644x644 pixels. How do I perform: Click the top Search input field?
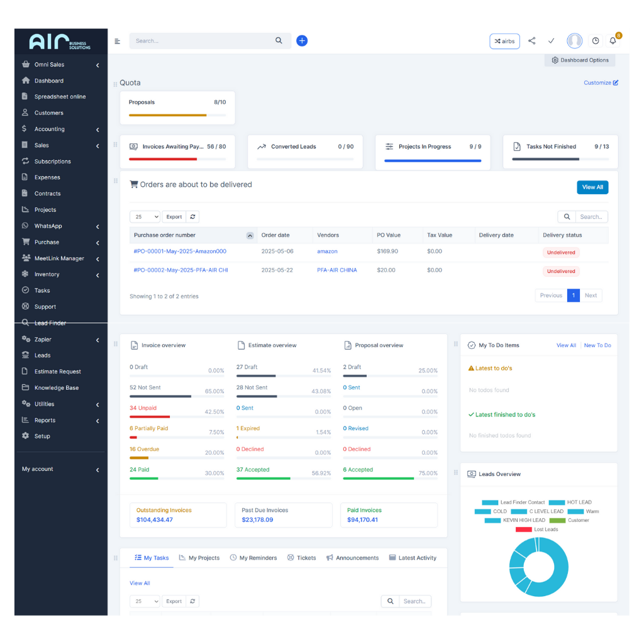(201, 41)
